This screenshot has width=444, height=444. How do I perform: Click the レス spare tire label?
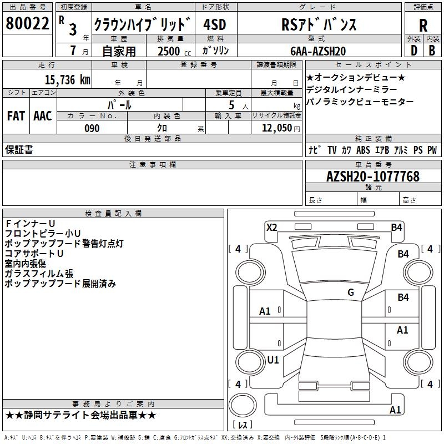(x=243, y=425)
